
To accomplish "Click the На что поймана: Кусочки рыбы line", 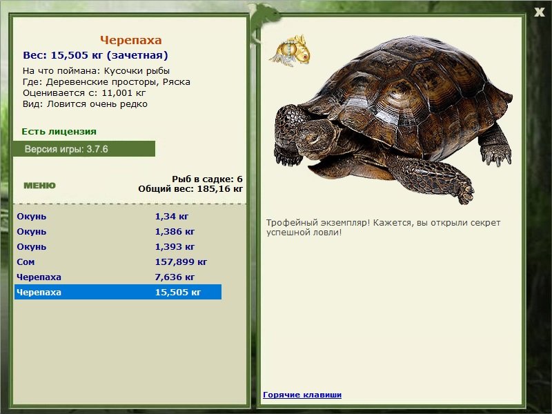I will (x=96, y=71).
